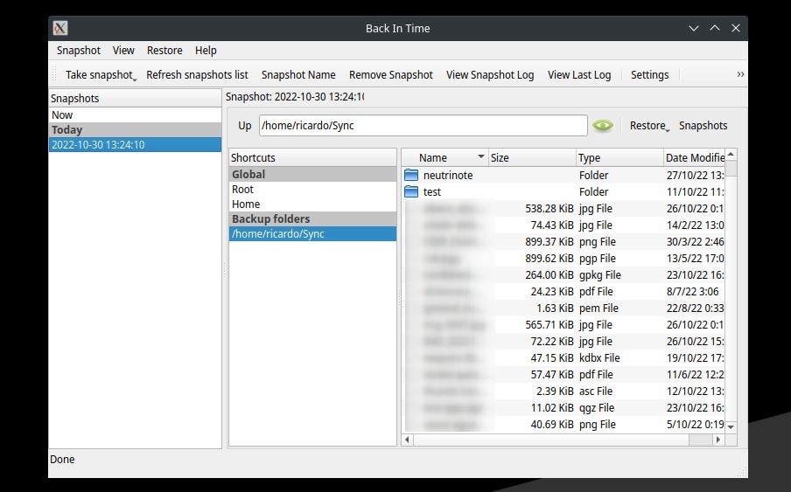The width and height of the screenshot is (791, 492).
Task: Click the Name column sort arrow
Action: tap(480, 156)
